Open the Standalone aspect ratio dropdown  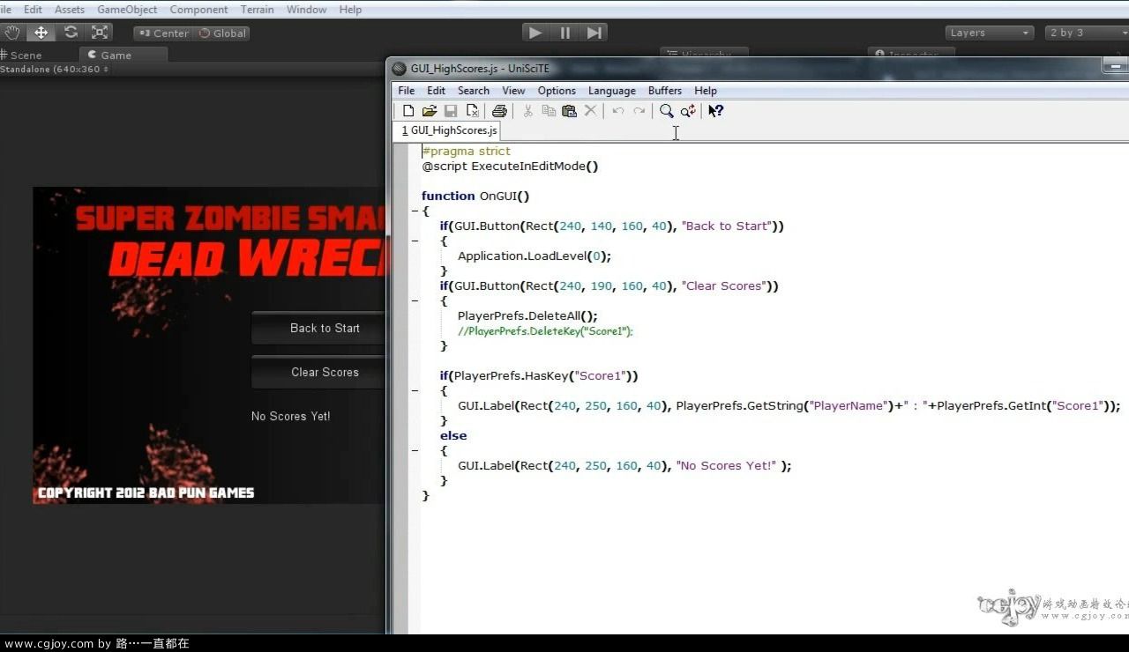[x=55, y=69]
